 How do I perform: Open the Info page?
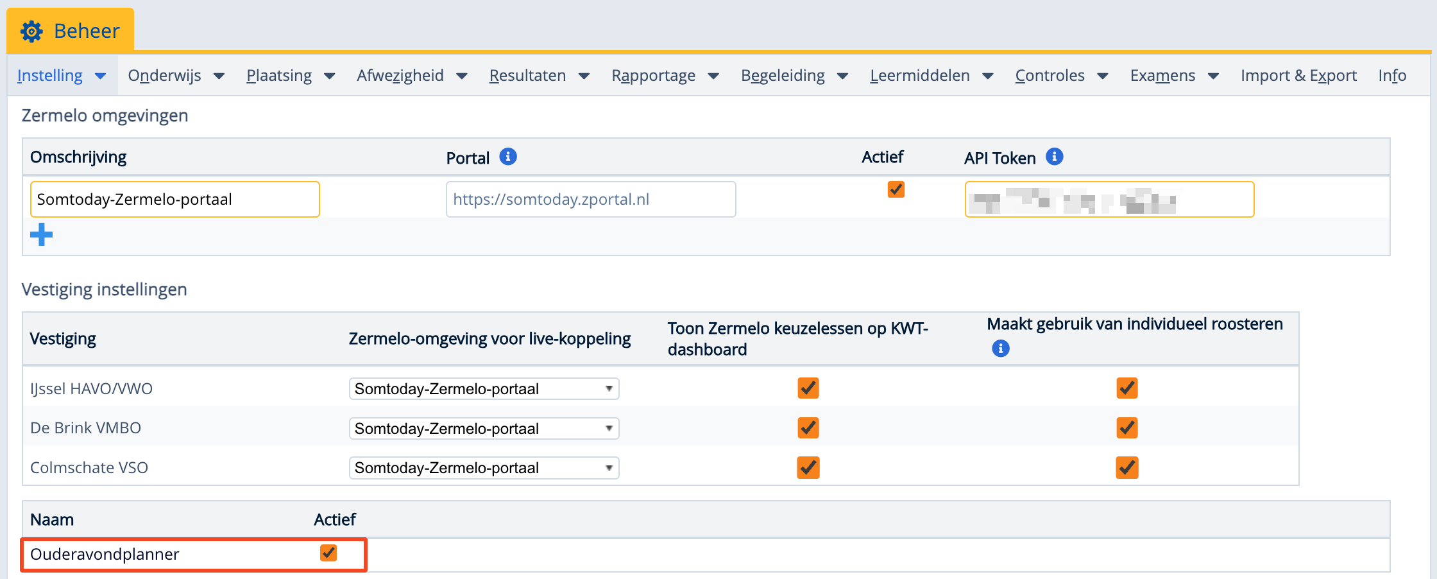1392,76
